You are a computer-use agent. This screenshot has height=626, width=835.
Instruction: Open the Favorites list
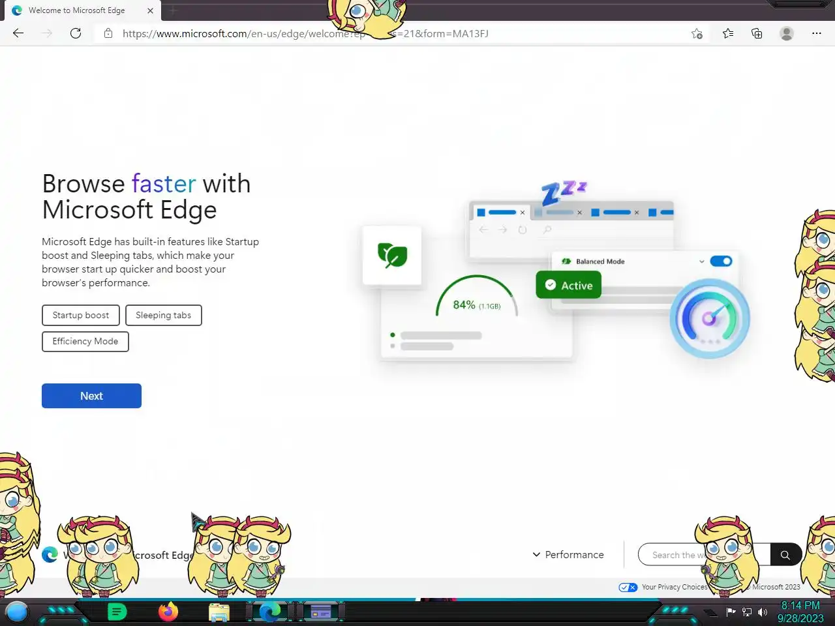pos(728,33)
